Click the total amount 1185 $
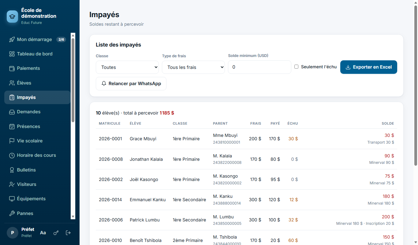 [167, 113]
